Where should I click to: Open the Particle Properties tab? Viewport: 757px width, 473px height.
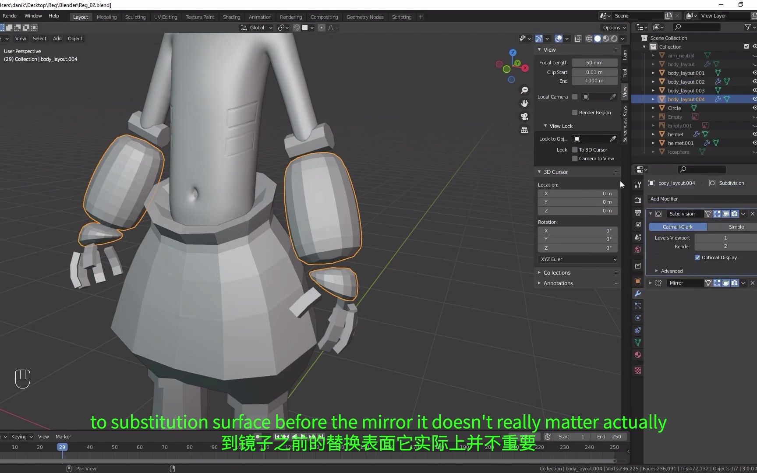[637, 306]
